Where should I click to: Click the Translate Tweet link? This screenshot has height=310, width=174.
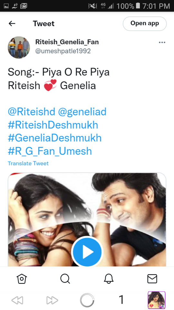[28, 163]
